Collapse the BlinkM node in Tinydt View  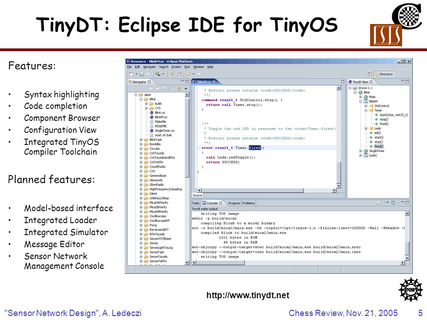[x=361, y=101]
